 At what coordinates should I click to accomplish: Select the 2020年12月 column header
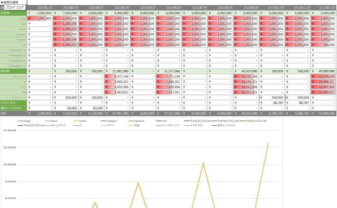pos(324,8)
